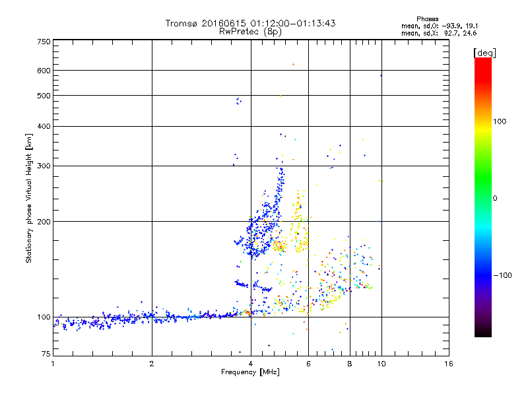The image size is (528, 396).
Task: Click the 'mean, sd,O: -93.9, 19.1' line
Action: click(439, 26)
